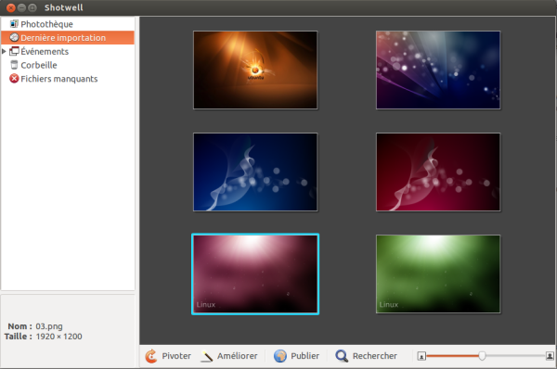Select the dark red smoke wallpaper thumbnail
Image resolution: width=557 pixels, height=369 pixels.
438,172
